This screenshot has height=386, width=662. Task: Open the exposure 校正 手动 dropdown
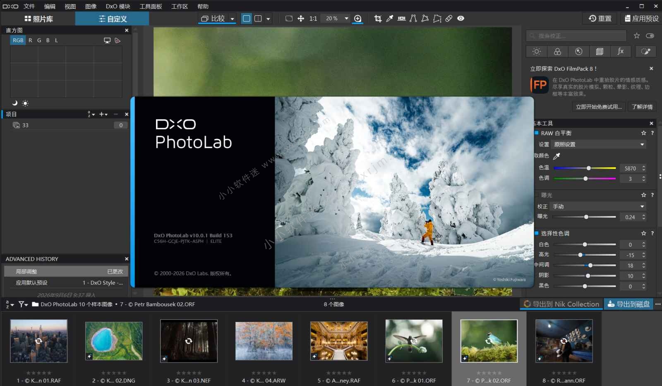[599, 206]
